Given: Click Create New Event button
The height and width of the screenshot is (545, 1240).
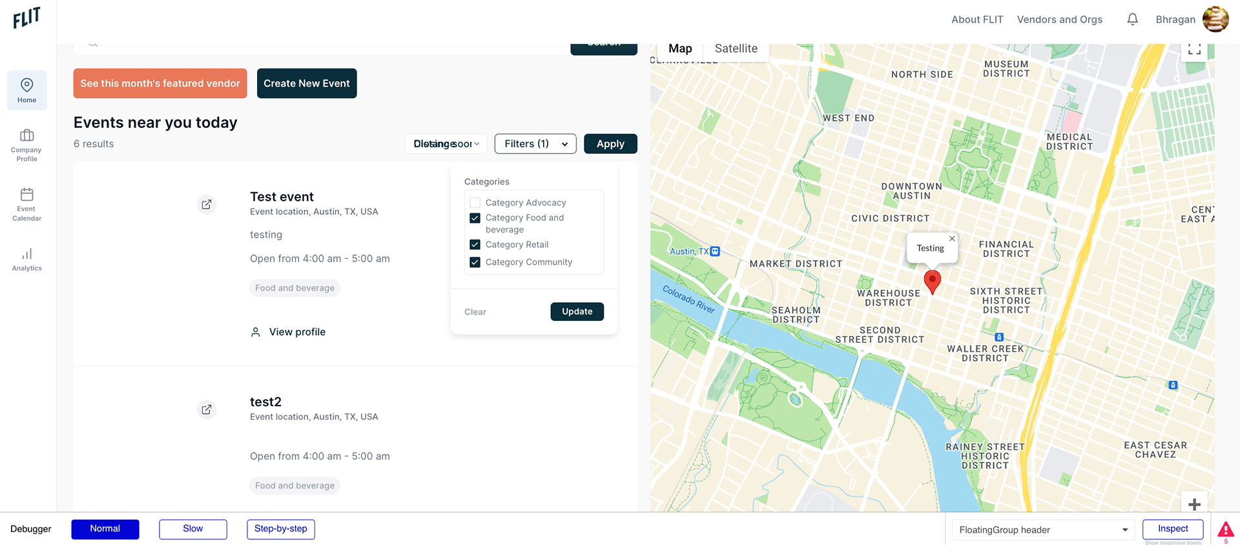Looking at the screenshot, I should click(x=307, y=83).
